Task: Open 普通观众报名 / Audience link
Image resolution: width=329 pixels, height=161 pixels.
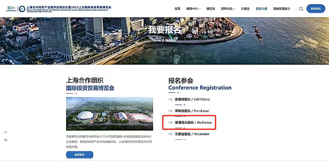Action: 193,122
